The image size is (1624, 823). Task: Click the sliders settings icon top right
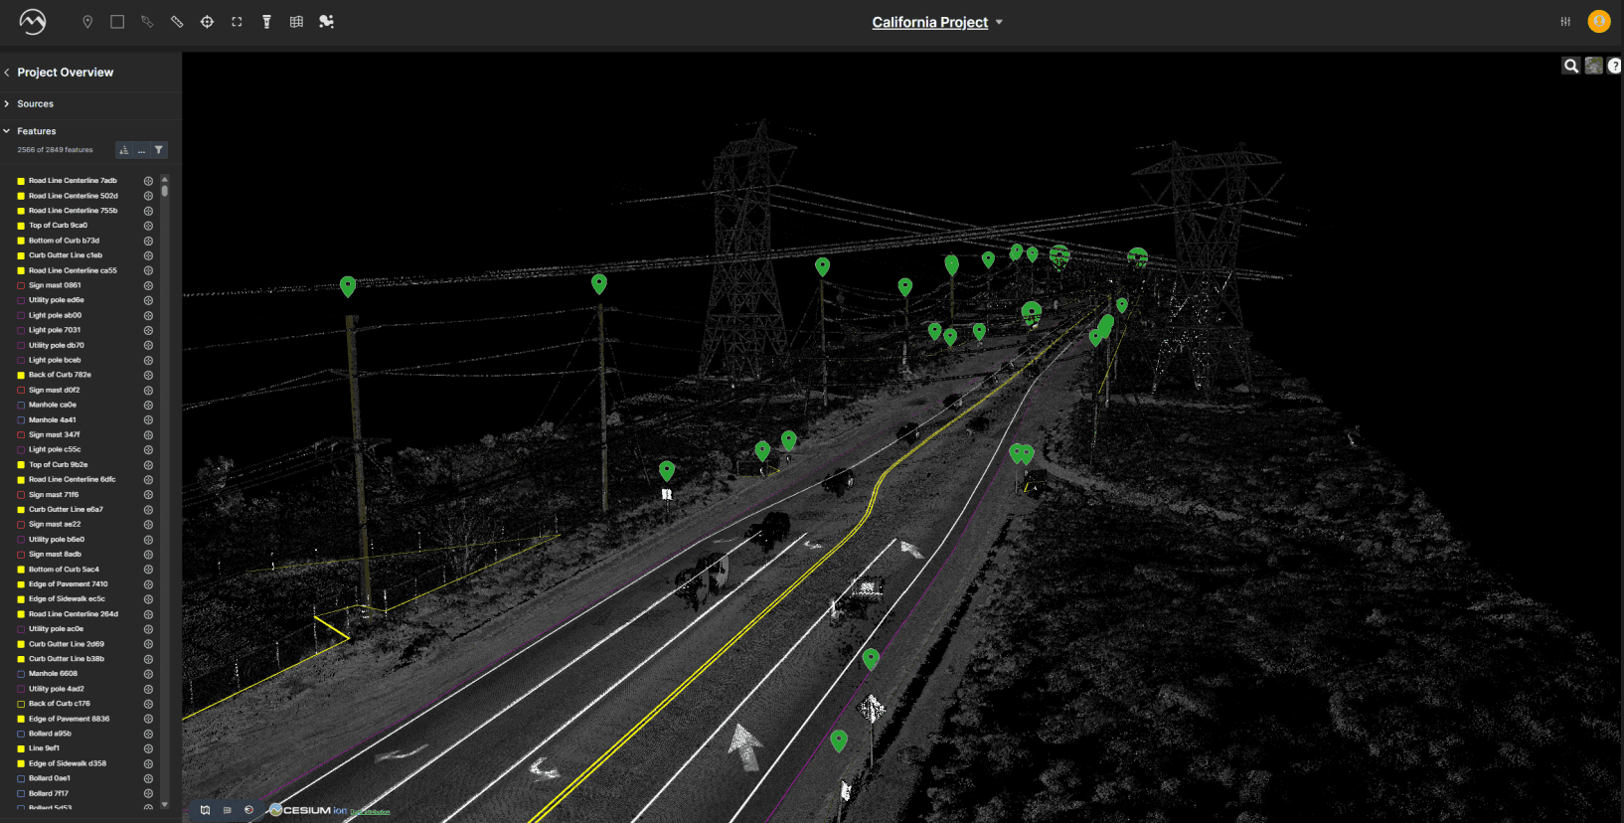click(x=1565, y=22)
